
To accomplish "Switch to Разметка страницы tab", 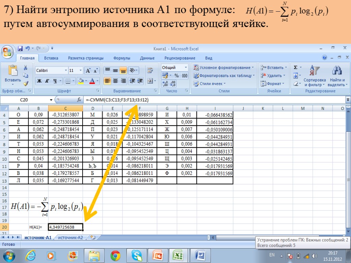I will pos(86,58).
